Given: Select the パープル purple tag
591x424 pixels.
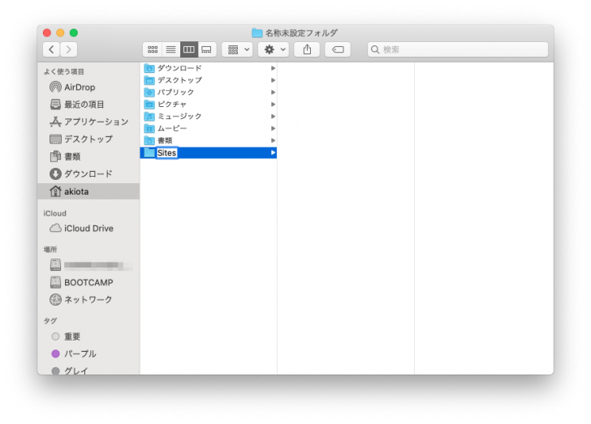Looking at the screenshot, I should click(x=80, y=353).
